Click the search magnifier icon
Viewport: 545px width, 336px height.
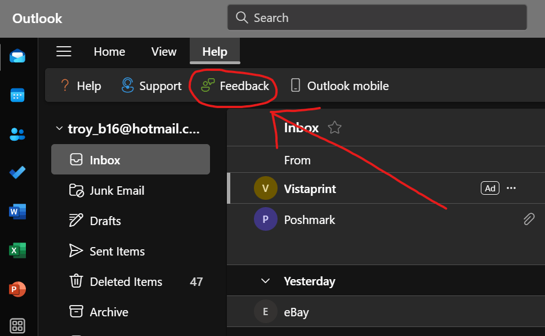click(242, 17)
